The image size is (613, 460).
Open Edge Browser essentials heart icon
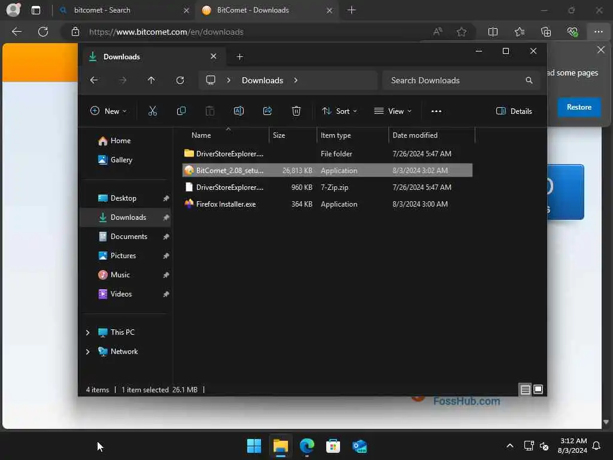pyautogui.click(x=572, y=32)
